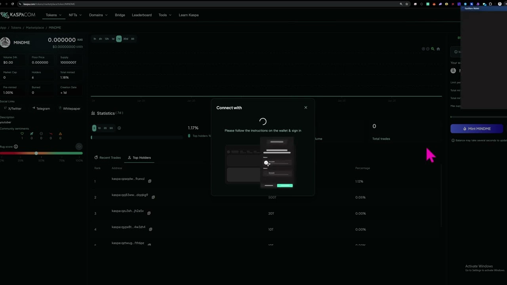This screenshot has height=285, width=507.
Task: Click the Statistics chart icon
Action: pos(93,113)
